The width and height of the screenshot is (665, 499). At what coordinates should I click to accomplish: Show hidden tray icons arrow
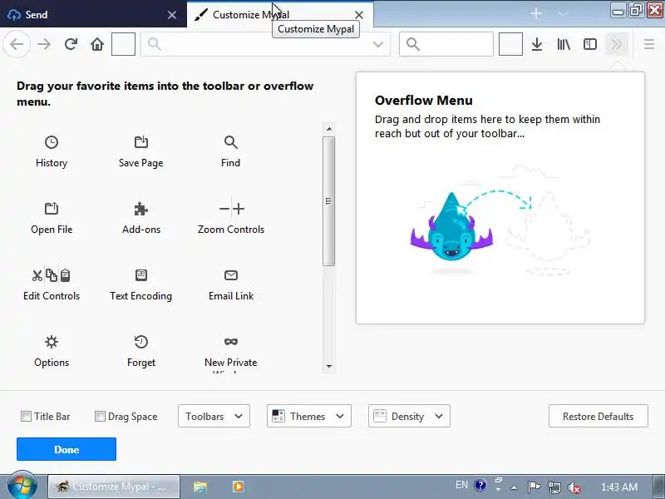pyautogui.click(x=514, y=487)
